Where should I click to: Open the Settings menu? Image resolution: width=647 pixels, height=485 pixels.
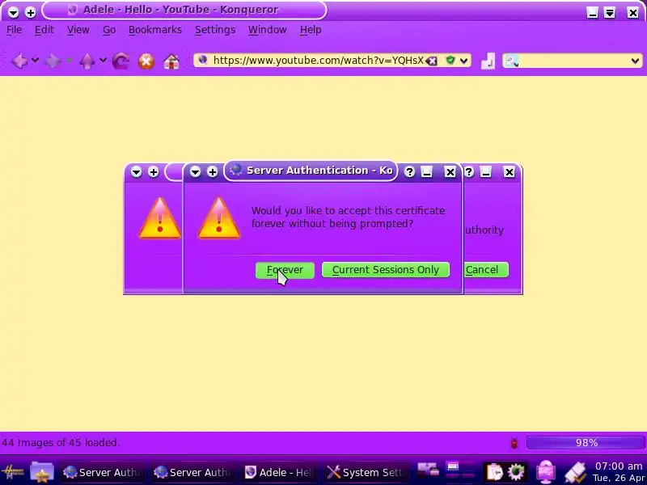(215, 30)
